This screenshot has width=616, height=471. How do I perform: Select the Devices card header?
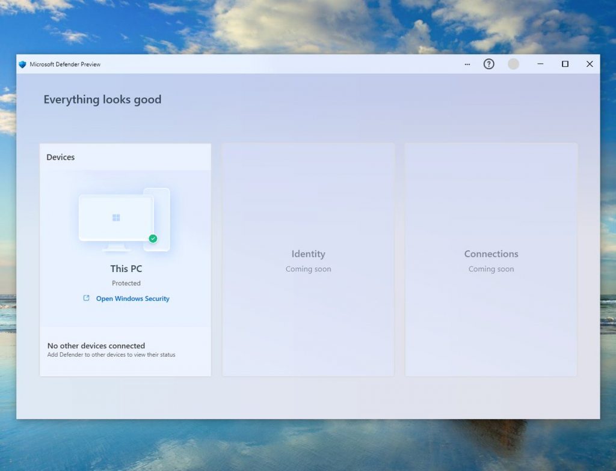(x=61, y=157)
